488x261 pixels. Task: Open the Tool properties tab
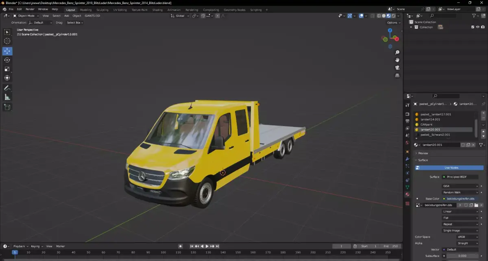[407, 105]
